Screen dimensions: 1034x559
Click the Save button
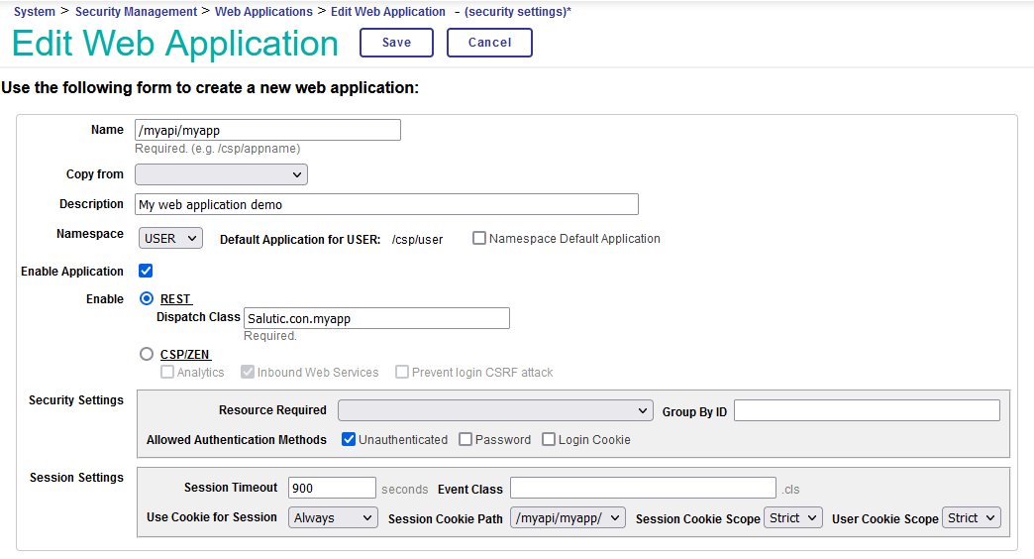(x=396, y=43)
